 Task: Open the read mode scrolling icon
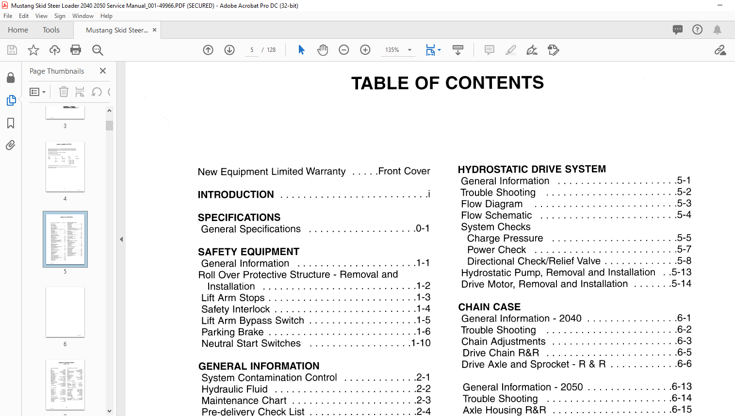pos(458,50)
